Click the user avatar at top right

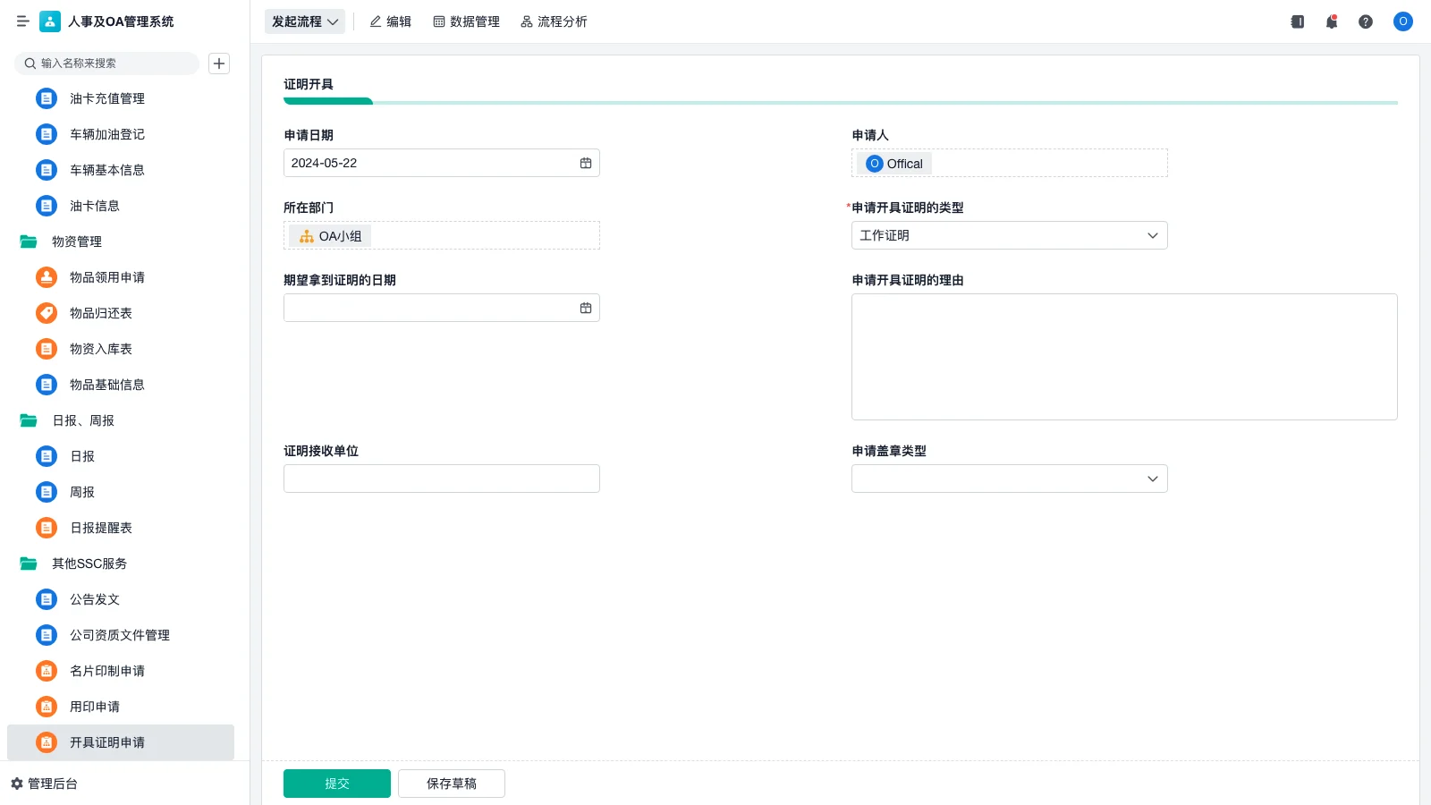1402,21
